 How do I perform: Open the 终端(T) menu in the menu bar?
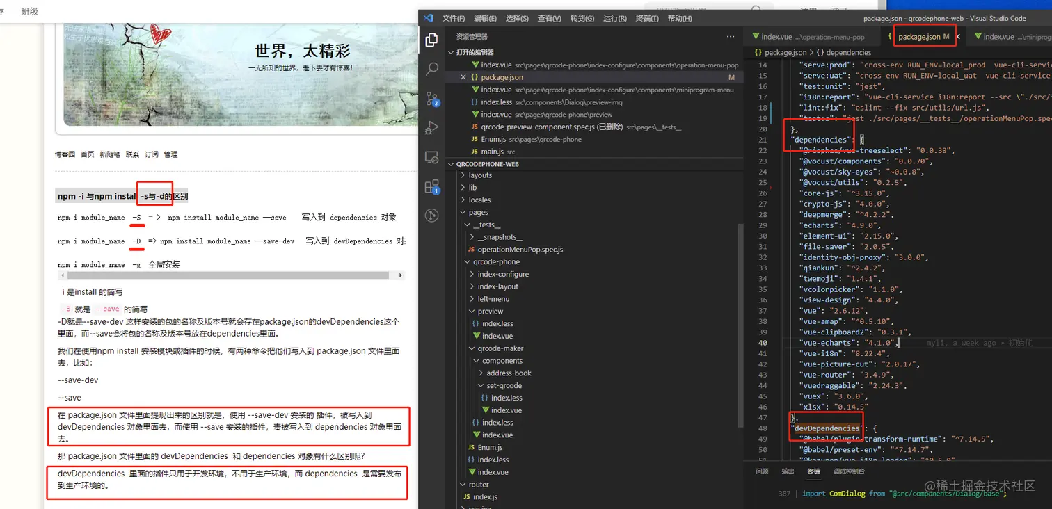click(647, 19)
